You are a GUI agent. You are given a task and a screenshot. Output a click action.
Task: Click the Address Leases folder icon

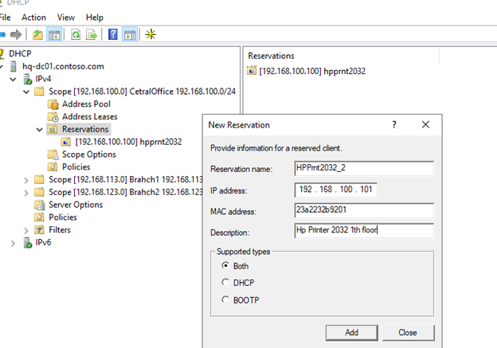pyautogui.click(x=53, y=116)
